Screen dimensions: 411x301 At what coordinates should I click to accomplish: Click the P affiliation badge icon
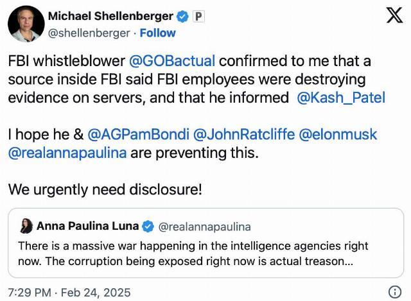click(x=198, y=17)
